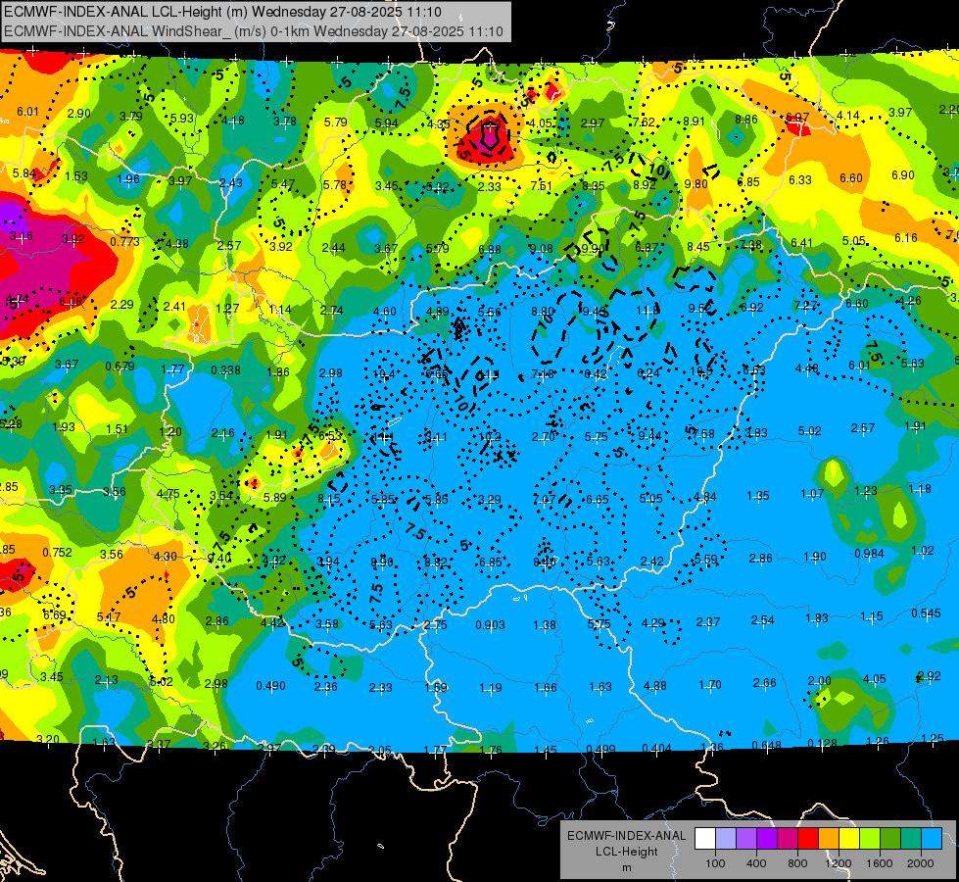Click the legend tick label 100

715,863
